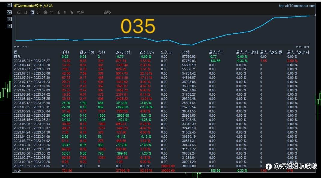Image resolution: width=321 pixels, height=178 pixels.
Task: Toggle the √ checkmark icon
Action: 9,19
